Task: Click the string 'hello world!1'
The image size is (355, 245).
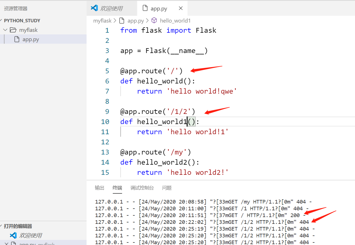Action: [x=198, y=132]
